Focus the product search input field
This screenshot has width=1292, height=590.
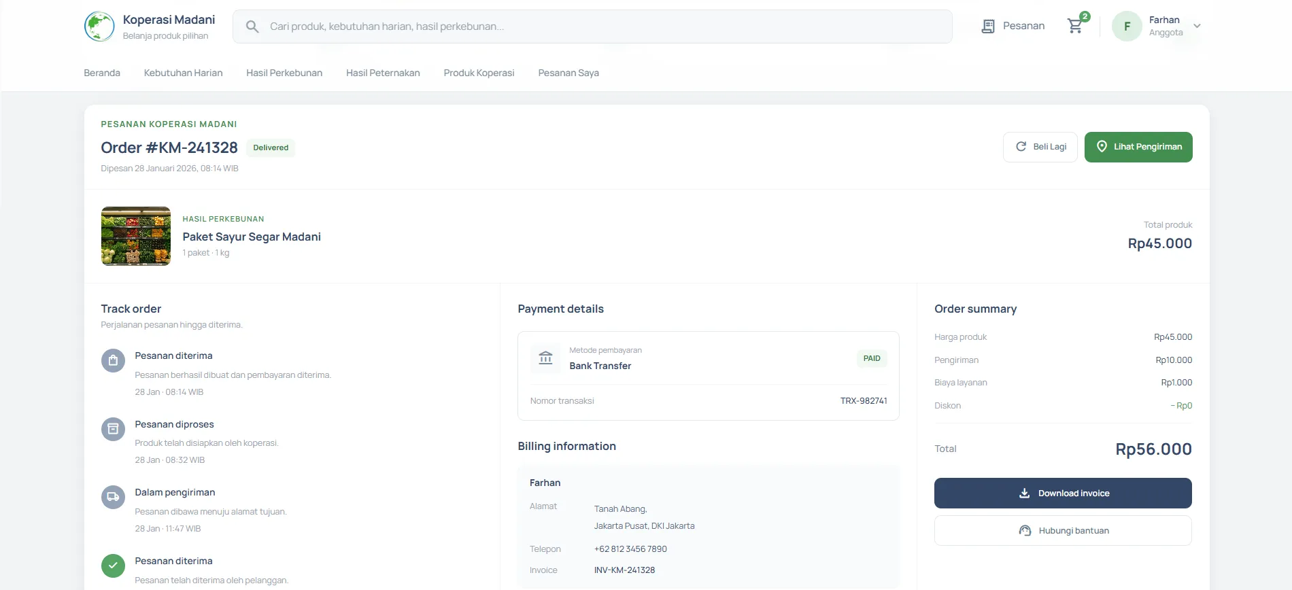592,27
